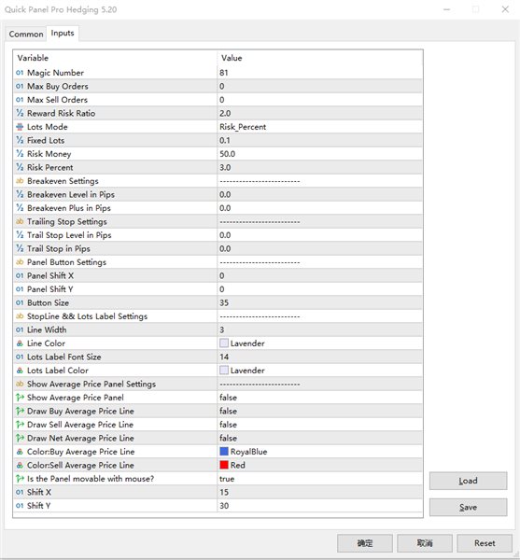Click the string icon beside StopLine && Lots Label Settings

20,316
